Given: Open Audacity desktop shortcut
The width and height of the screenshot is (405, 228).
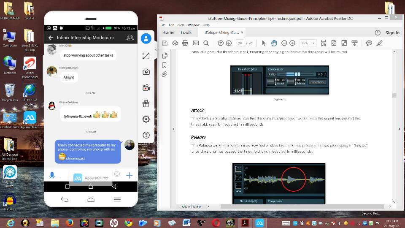Looking at the screenshot, I should point(10,202).
